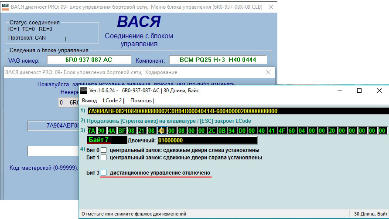Click 'Протокол: CAN' status text

(x=27, y=38)
